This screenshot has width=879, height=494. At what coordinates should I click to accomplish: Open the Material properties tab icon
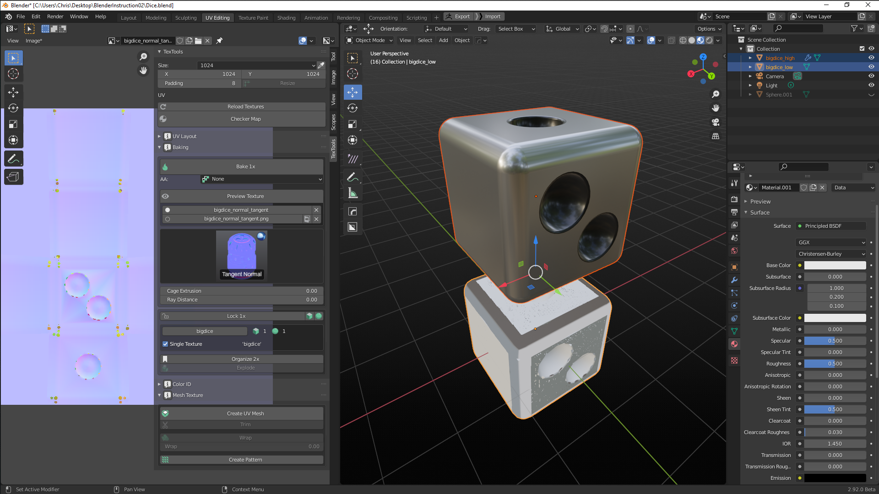click(734, 344)
